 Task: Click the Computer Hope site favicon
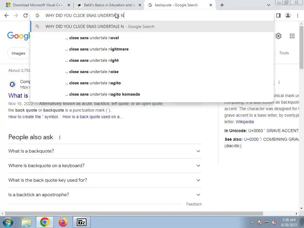12,84
